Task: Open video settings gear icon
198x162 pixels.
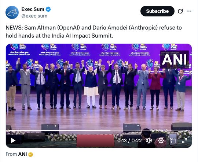Action: (x=161, y=140)
